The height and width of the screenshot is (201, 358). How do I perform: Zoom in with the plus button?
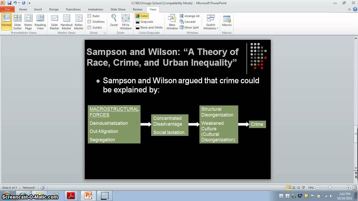[348, 188]
